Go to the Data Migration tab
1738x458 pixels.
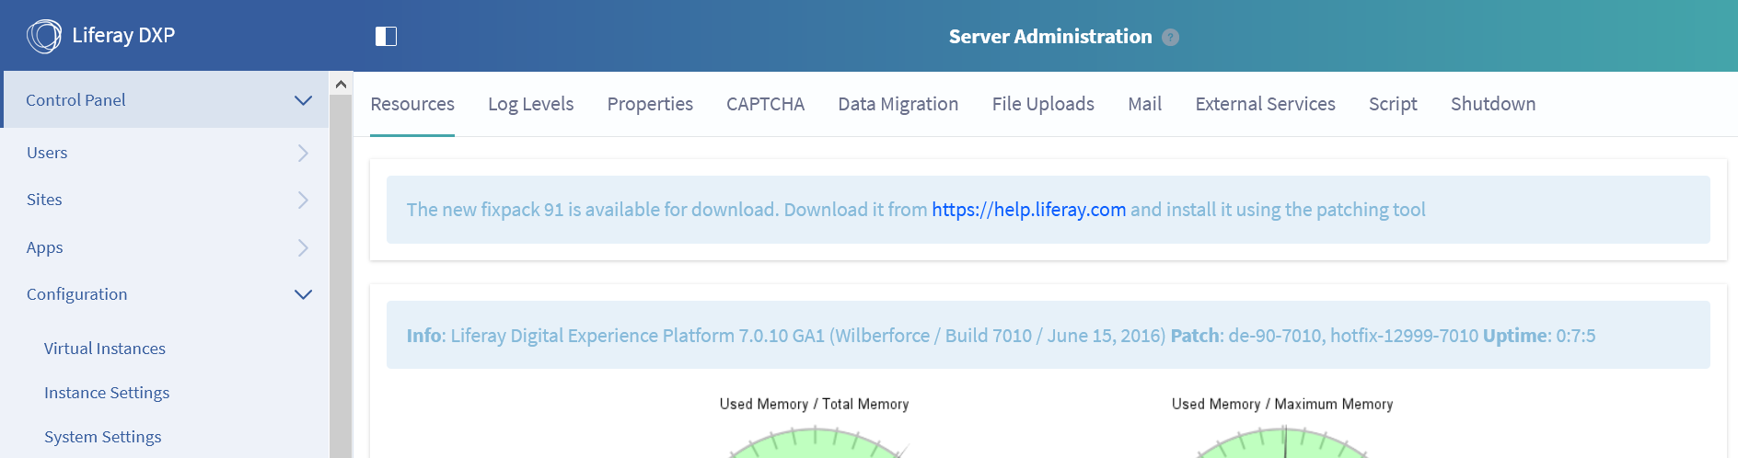click(x=898, y=104)
